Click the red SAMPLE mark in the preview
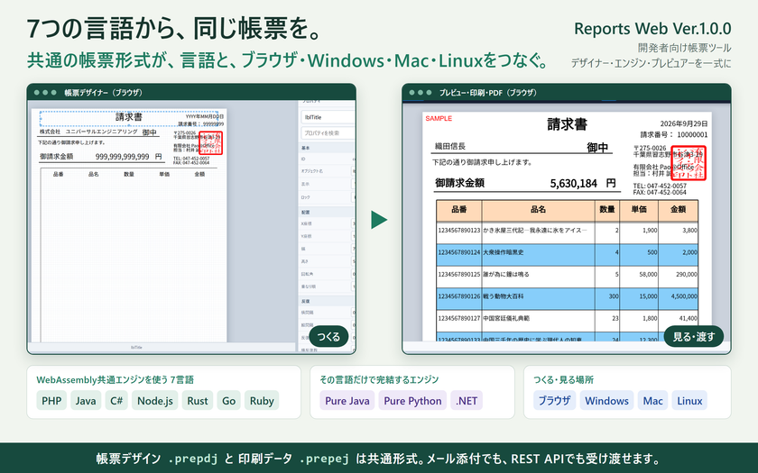 (439, 118)
